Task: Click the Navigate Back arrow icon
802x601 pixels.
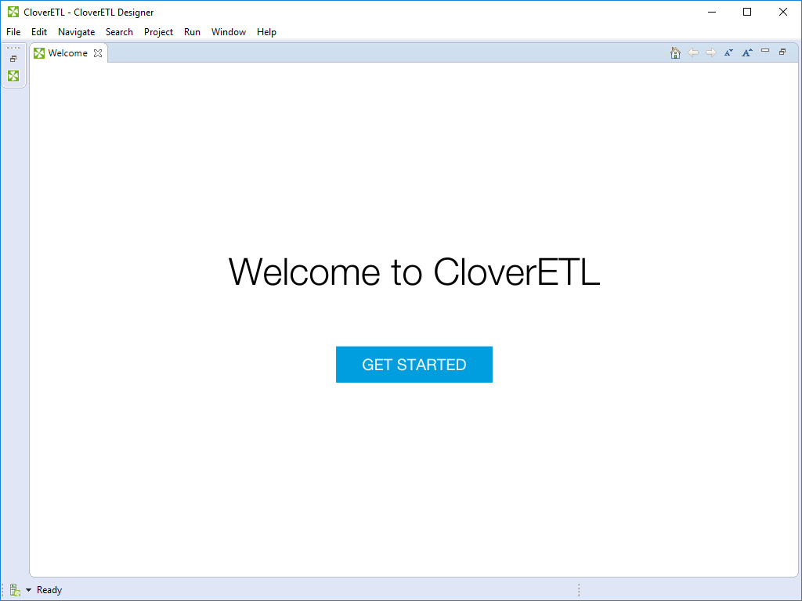Action: point(693,52)
